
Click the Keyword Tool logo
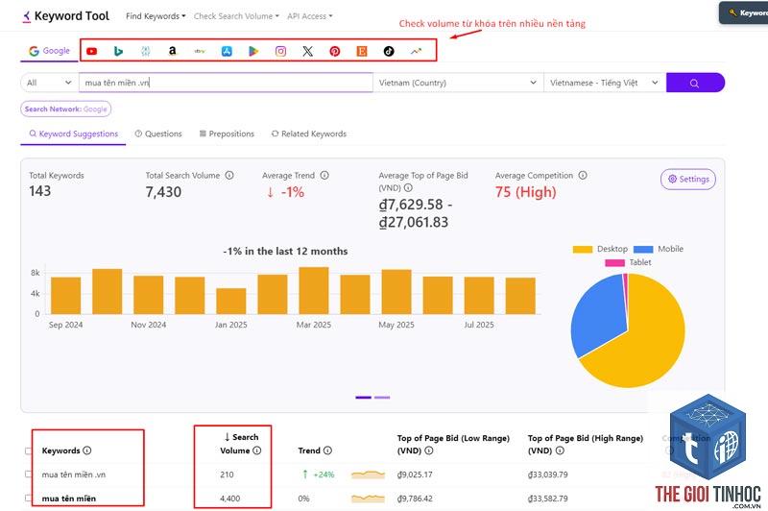[x=66, y=16]
